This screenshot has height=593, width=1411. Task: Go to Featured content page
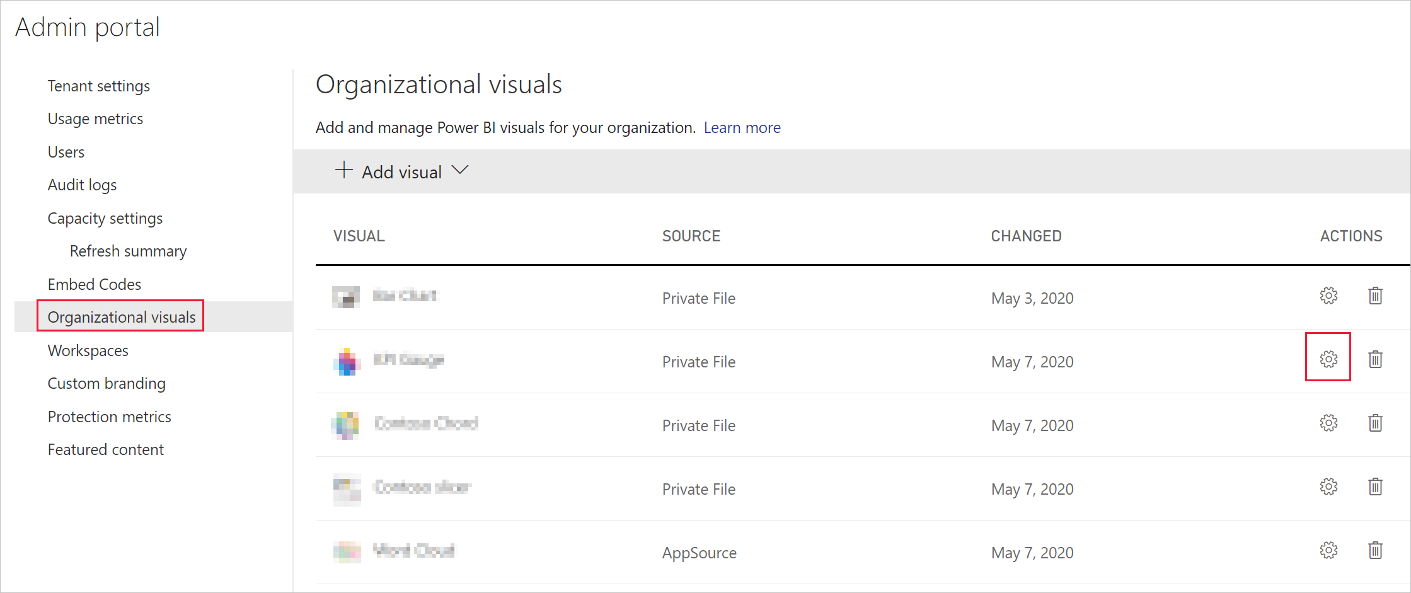[x=106, y=449]
